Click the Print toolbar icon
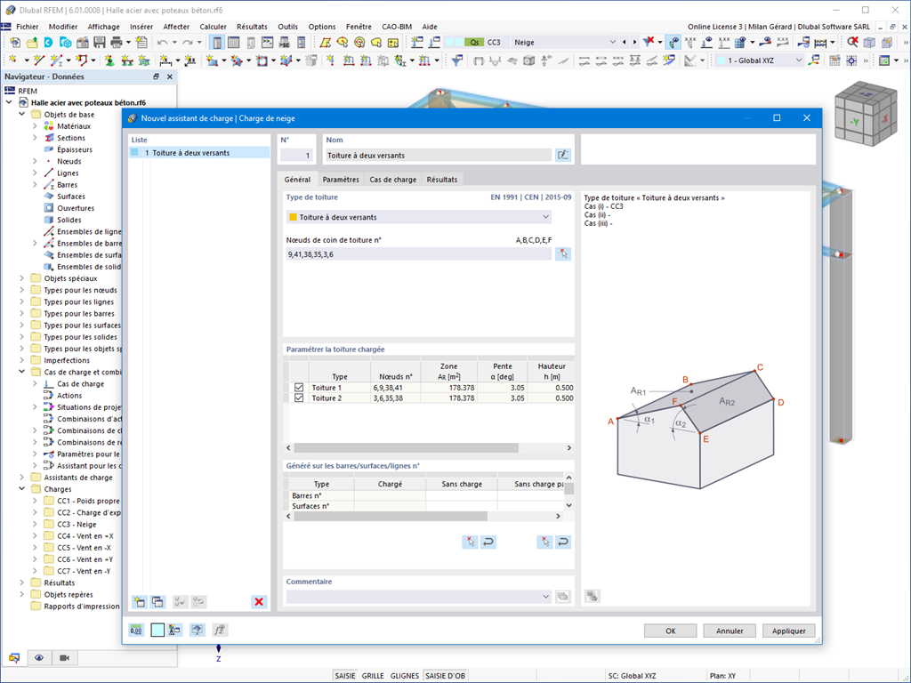The width and height of the screenshot is (911, 683). 117,43
